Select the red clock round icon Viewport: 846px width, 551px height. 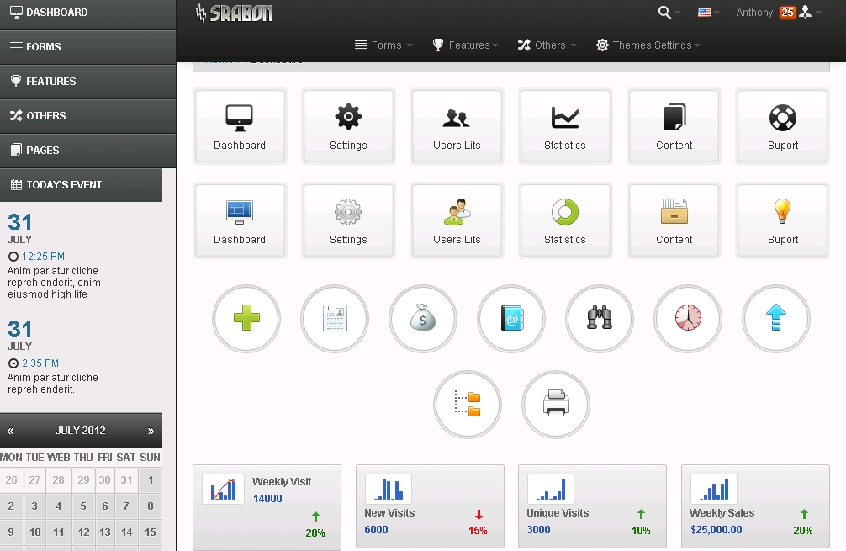[x=688, y=319]
